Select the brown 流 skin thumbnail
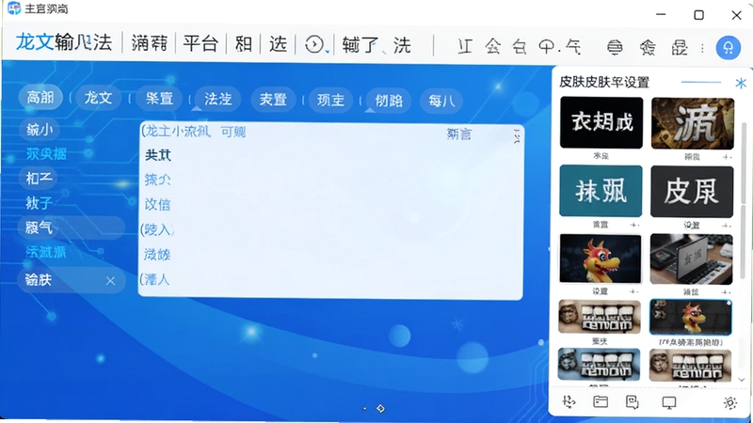The image size is (753, 423). tap(693, 124)
